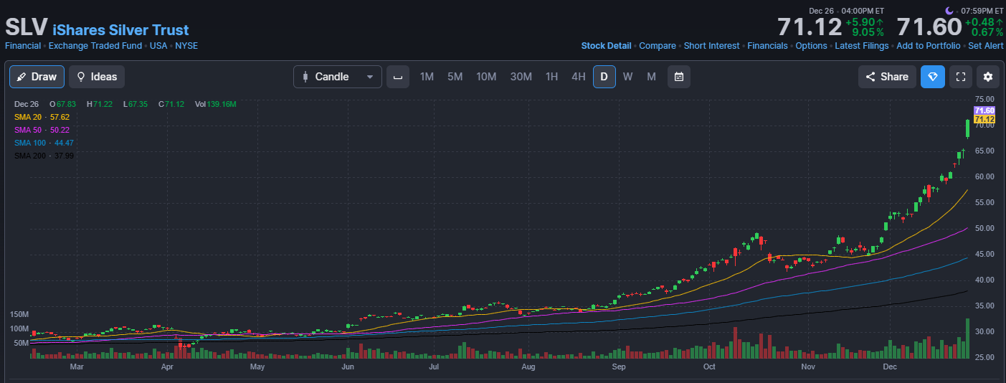Screen dimensions: 1006x383
Task: Click the Sep label on time axis
Action: click(x=619, y=367)
